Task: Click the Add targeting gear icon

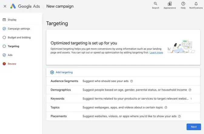Action: click(x=52, y=72)
